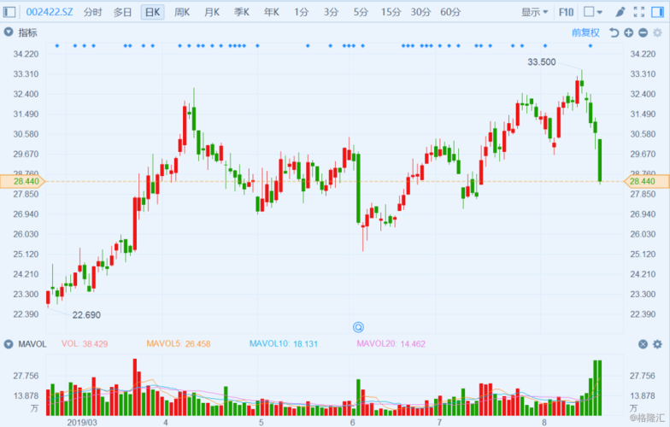Expand the 指标 indicator dropdown
Screen dimensions: 670x427
click(x=9, y=32)
